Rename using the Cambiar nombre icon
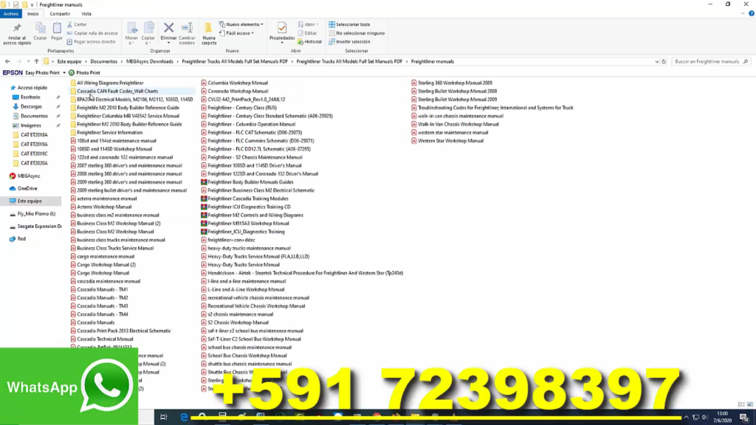The image size is (756, 425). 187,29
